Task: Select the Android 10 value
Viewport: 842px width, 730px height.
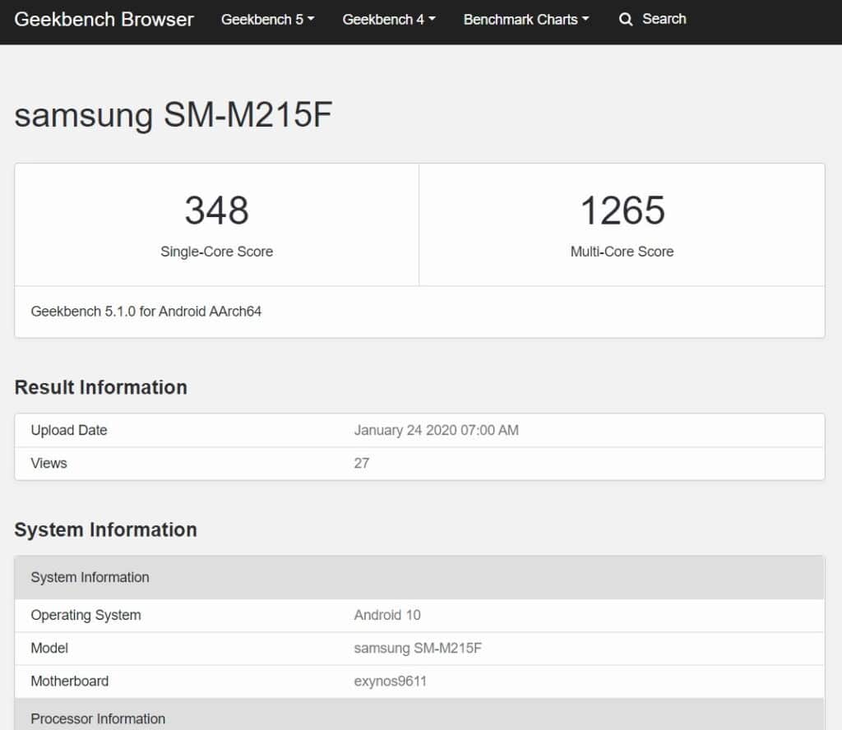Action: coord(387,615)
